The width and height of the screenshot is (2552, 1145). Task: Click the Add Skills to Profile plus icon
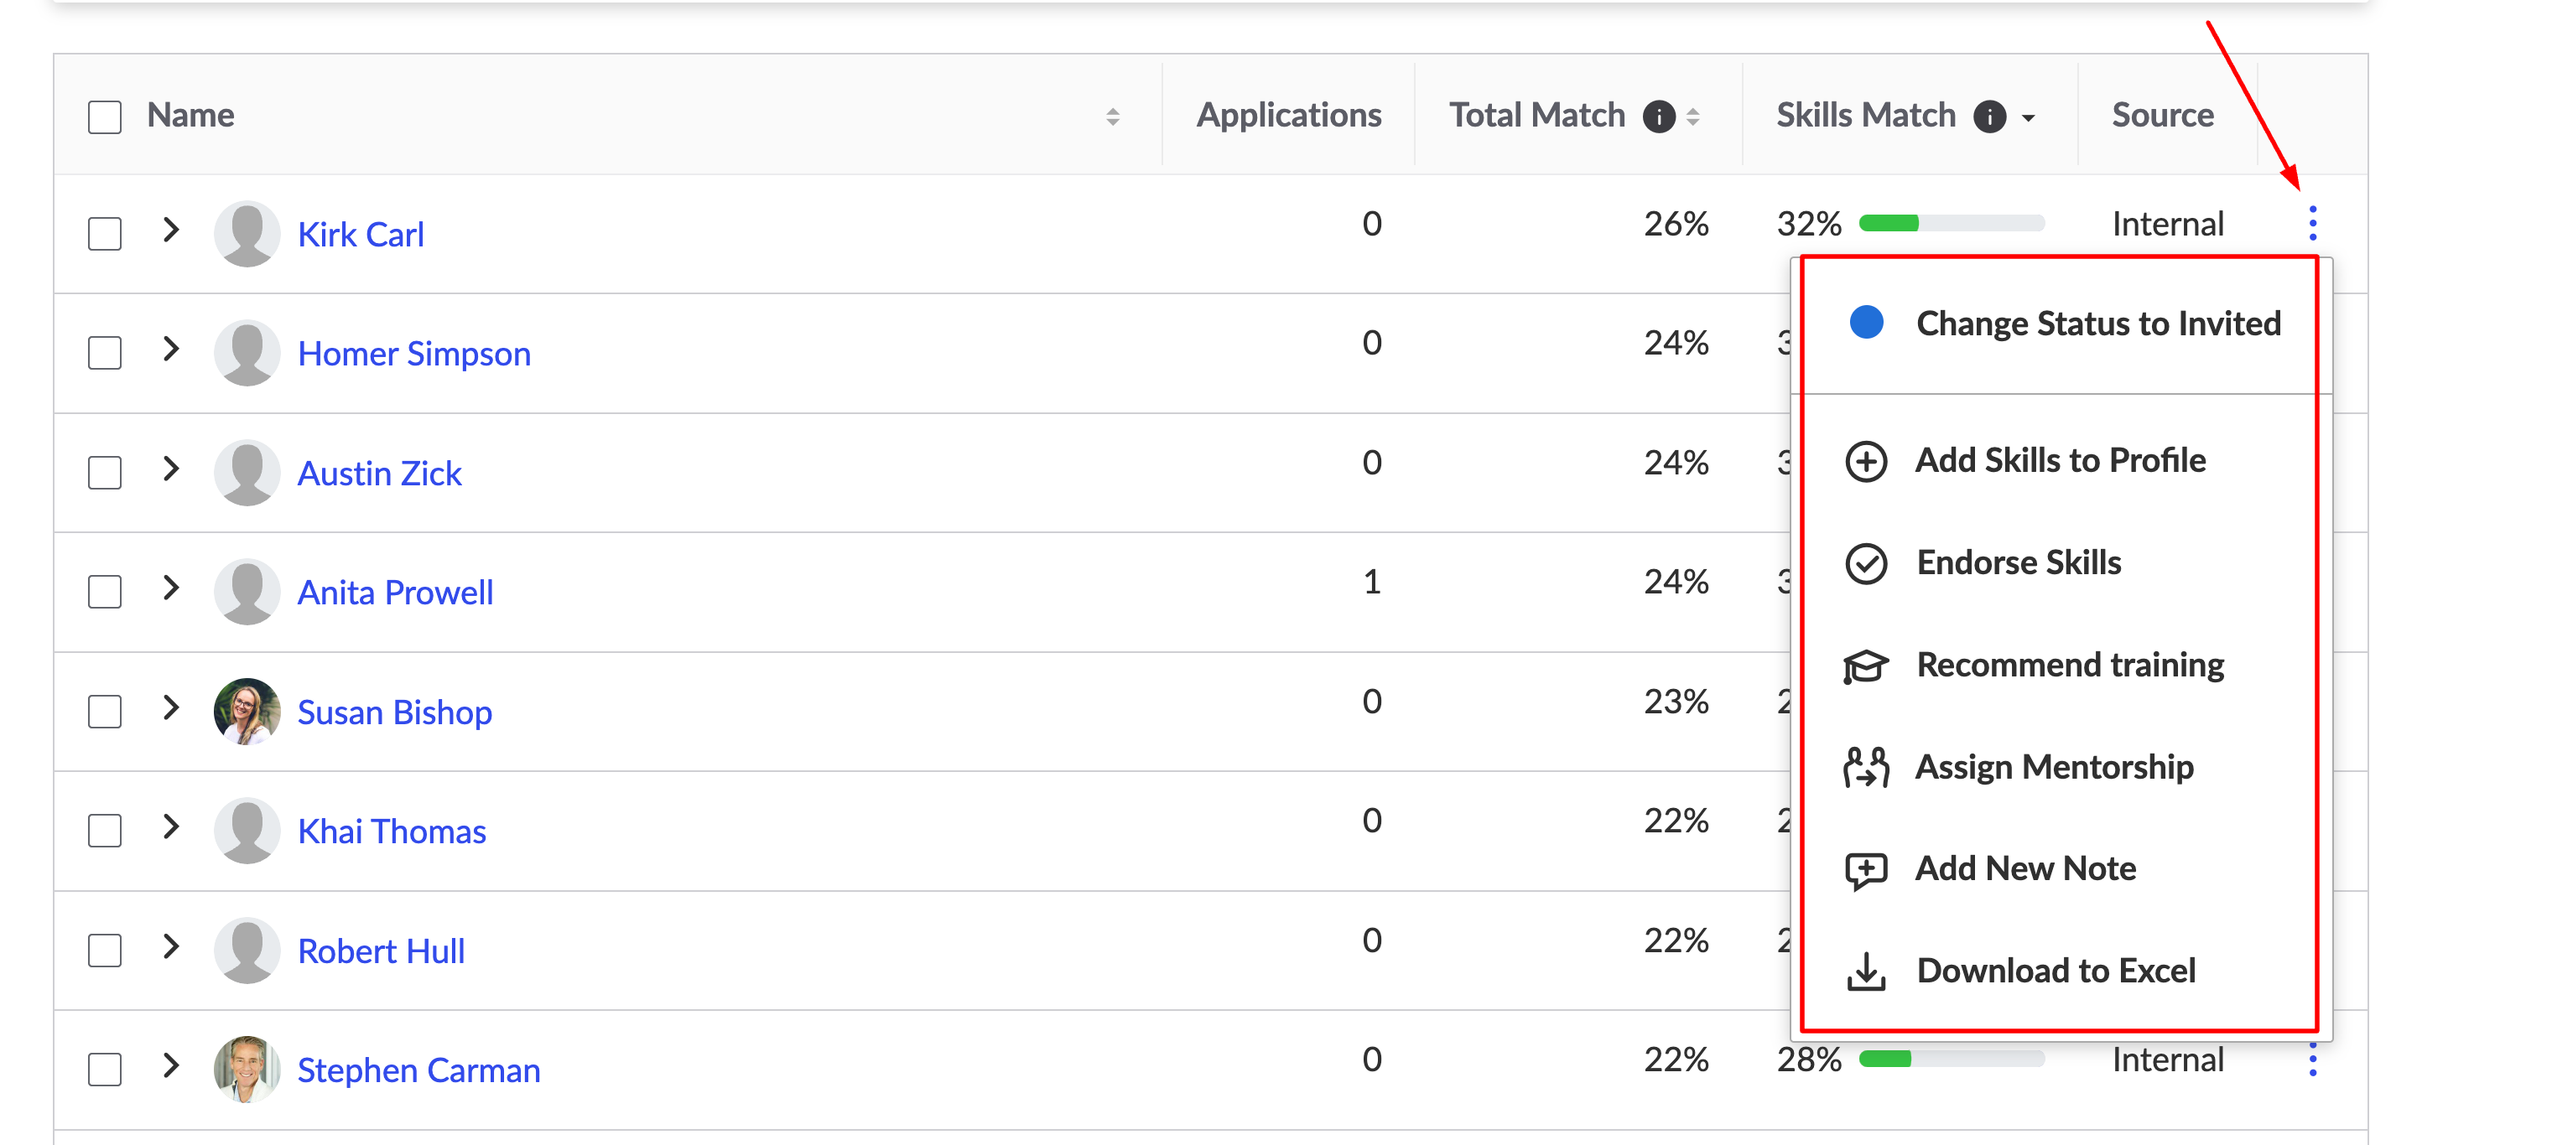point(1865,462)
